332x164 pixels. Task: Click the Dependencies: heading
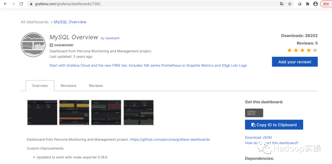259,158
